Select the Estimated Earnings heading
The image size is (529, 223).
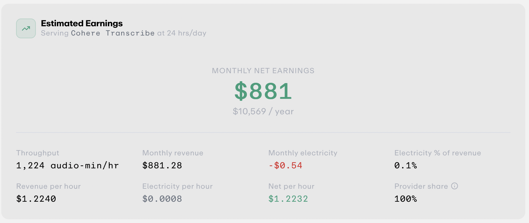tap(82, 23)
